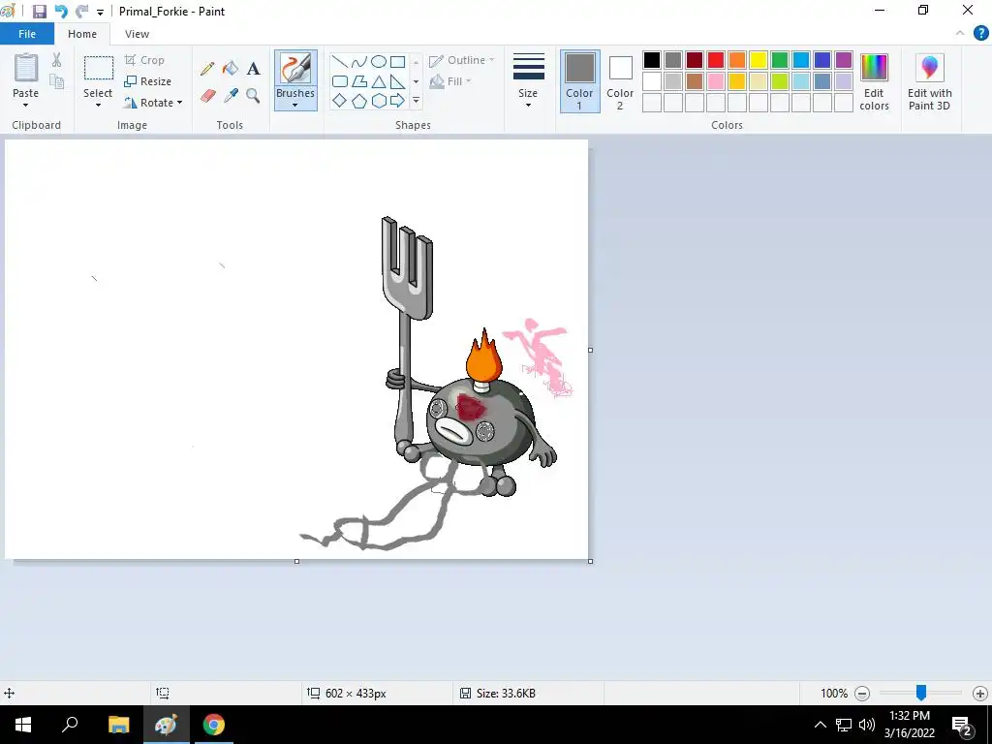Select the Magnifier tool
The width and height of the screenshot is (992, 744).
tap(253, 96)
